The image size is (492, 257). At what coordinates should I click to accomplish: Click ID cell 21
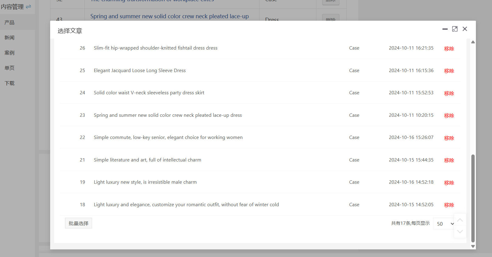(82, 160)
